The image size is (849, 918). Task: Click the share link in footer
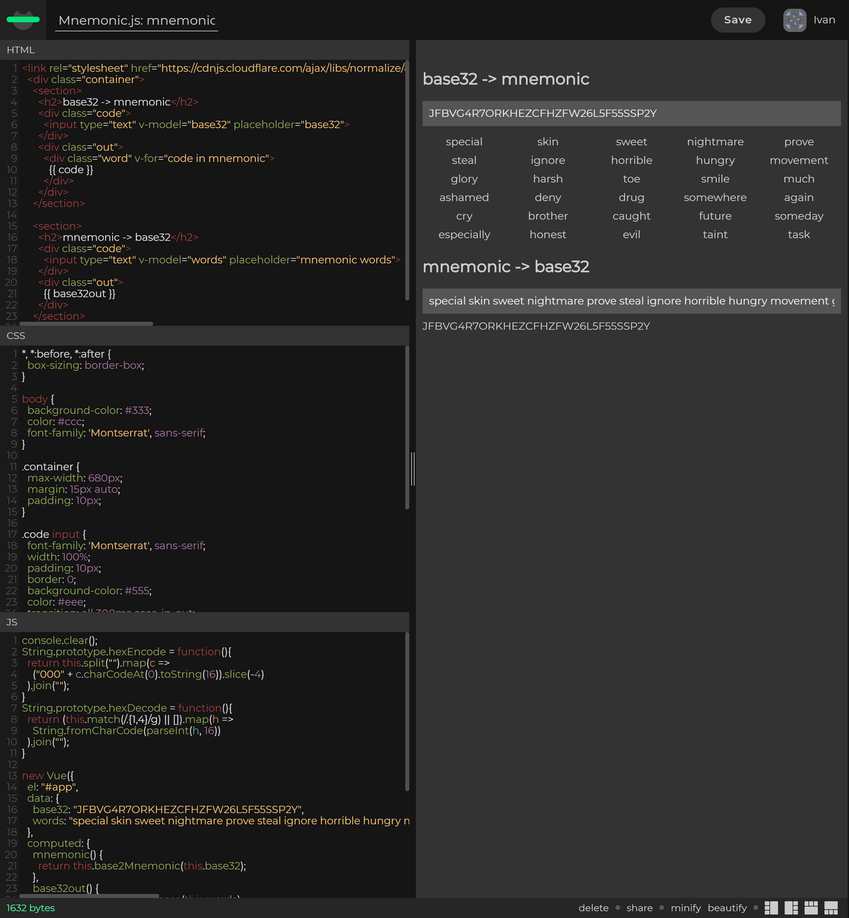coord(639,908)
